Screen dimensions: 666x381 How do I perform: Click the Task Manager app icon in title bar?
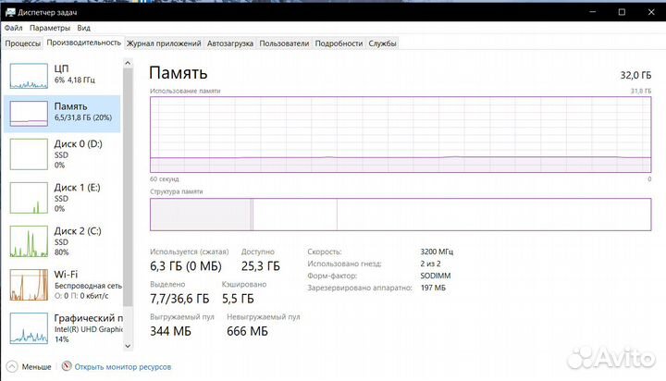(x=10, y=12)
